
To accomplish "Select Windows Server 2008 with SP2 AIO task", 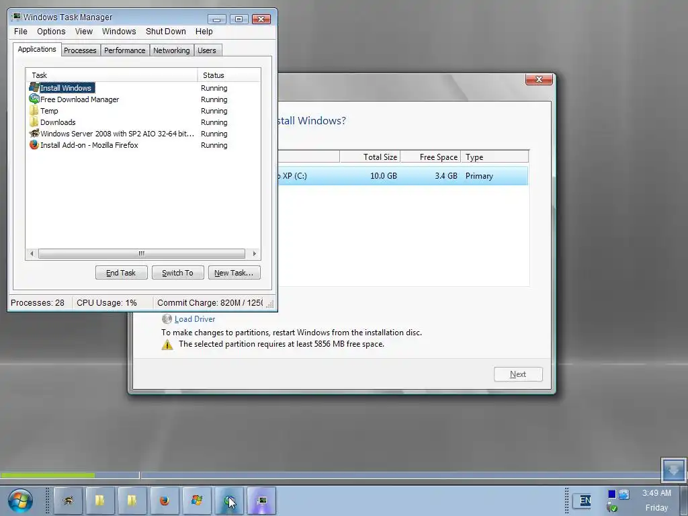I will click(x=143, y=134).
